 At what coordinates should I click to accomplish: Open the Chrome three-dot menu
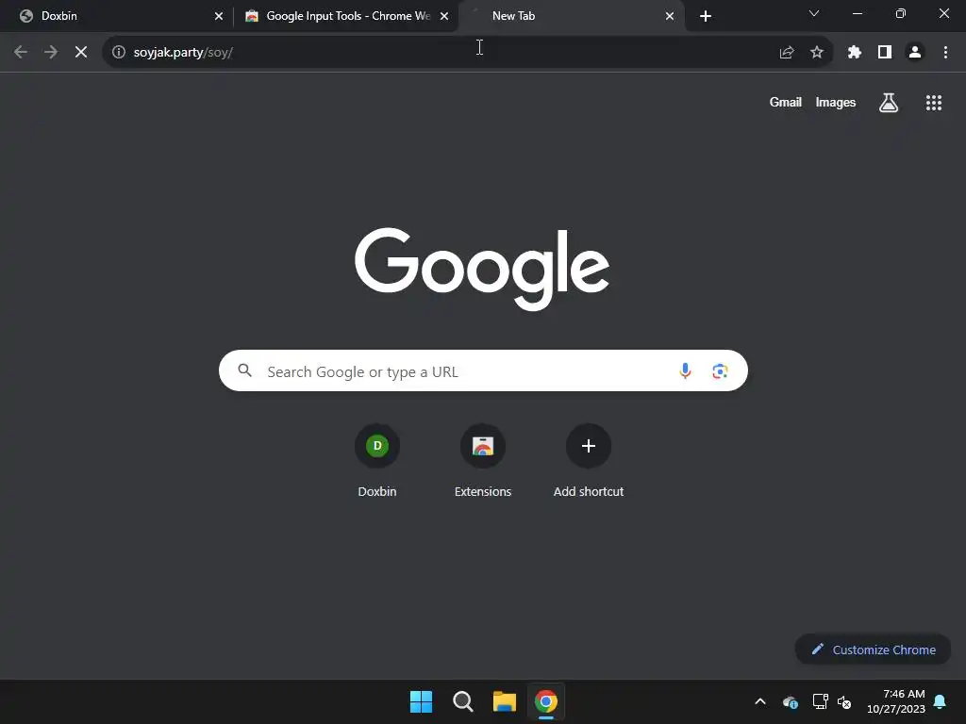tap(945, 53)
